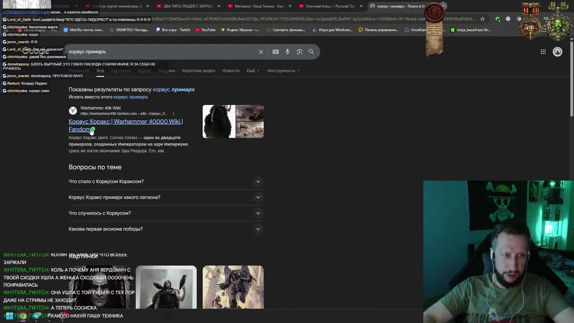Select 'Короткие видео' search filter
The image size is (574, 323).
[x=198, y=71]
